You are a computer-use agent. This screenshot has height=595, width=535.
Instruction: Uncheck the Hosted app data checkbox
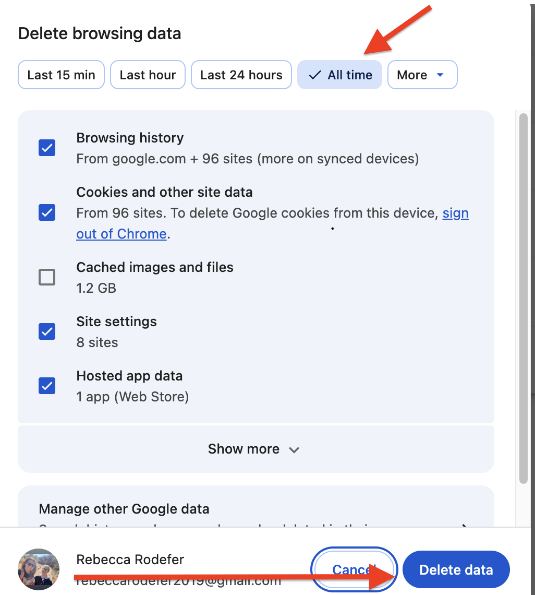(x=47, y=386)
